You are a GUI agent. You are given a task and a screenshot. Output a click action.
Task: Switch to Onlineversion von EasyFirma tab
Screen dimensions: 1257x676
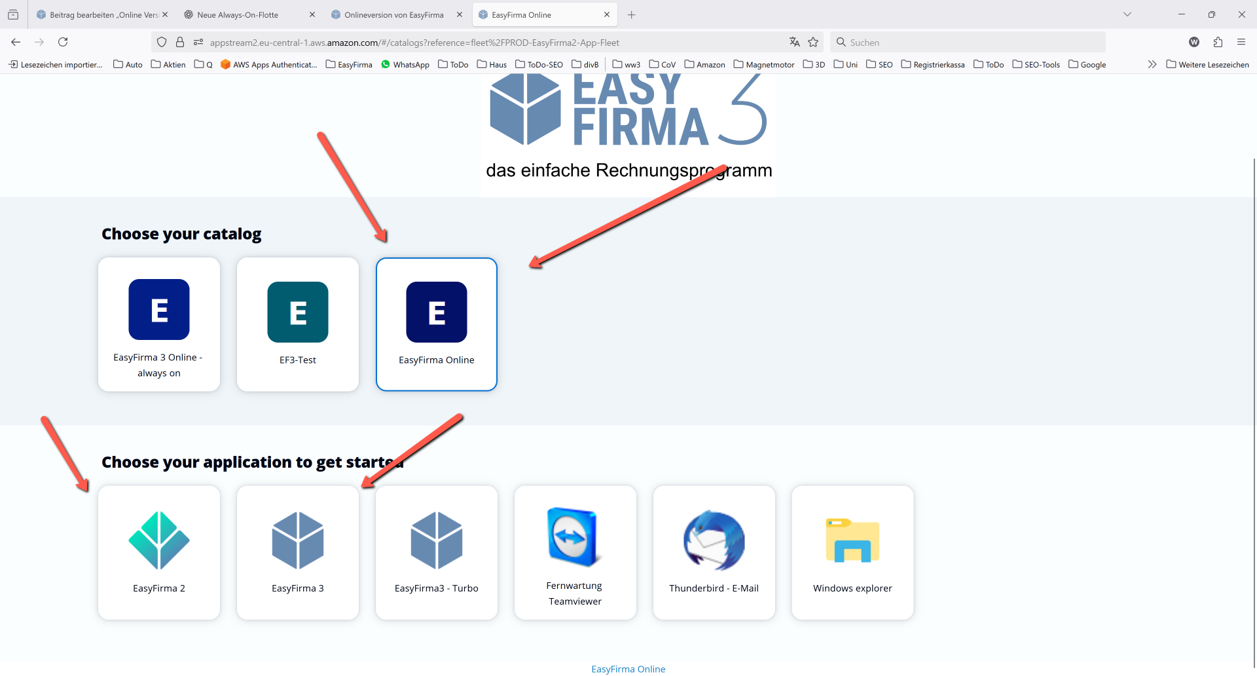[393, 14]
